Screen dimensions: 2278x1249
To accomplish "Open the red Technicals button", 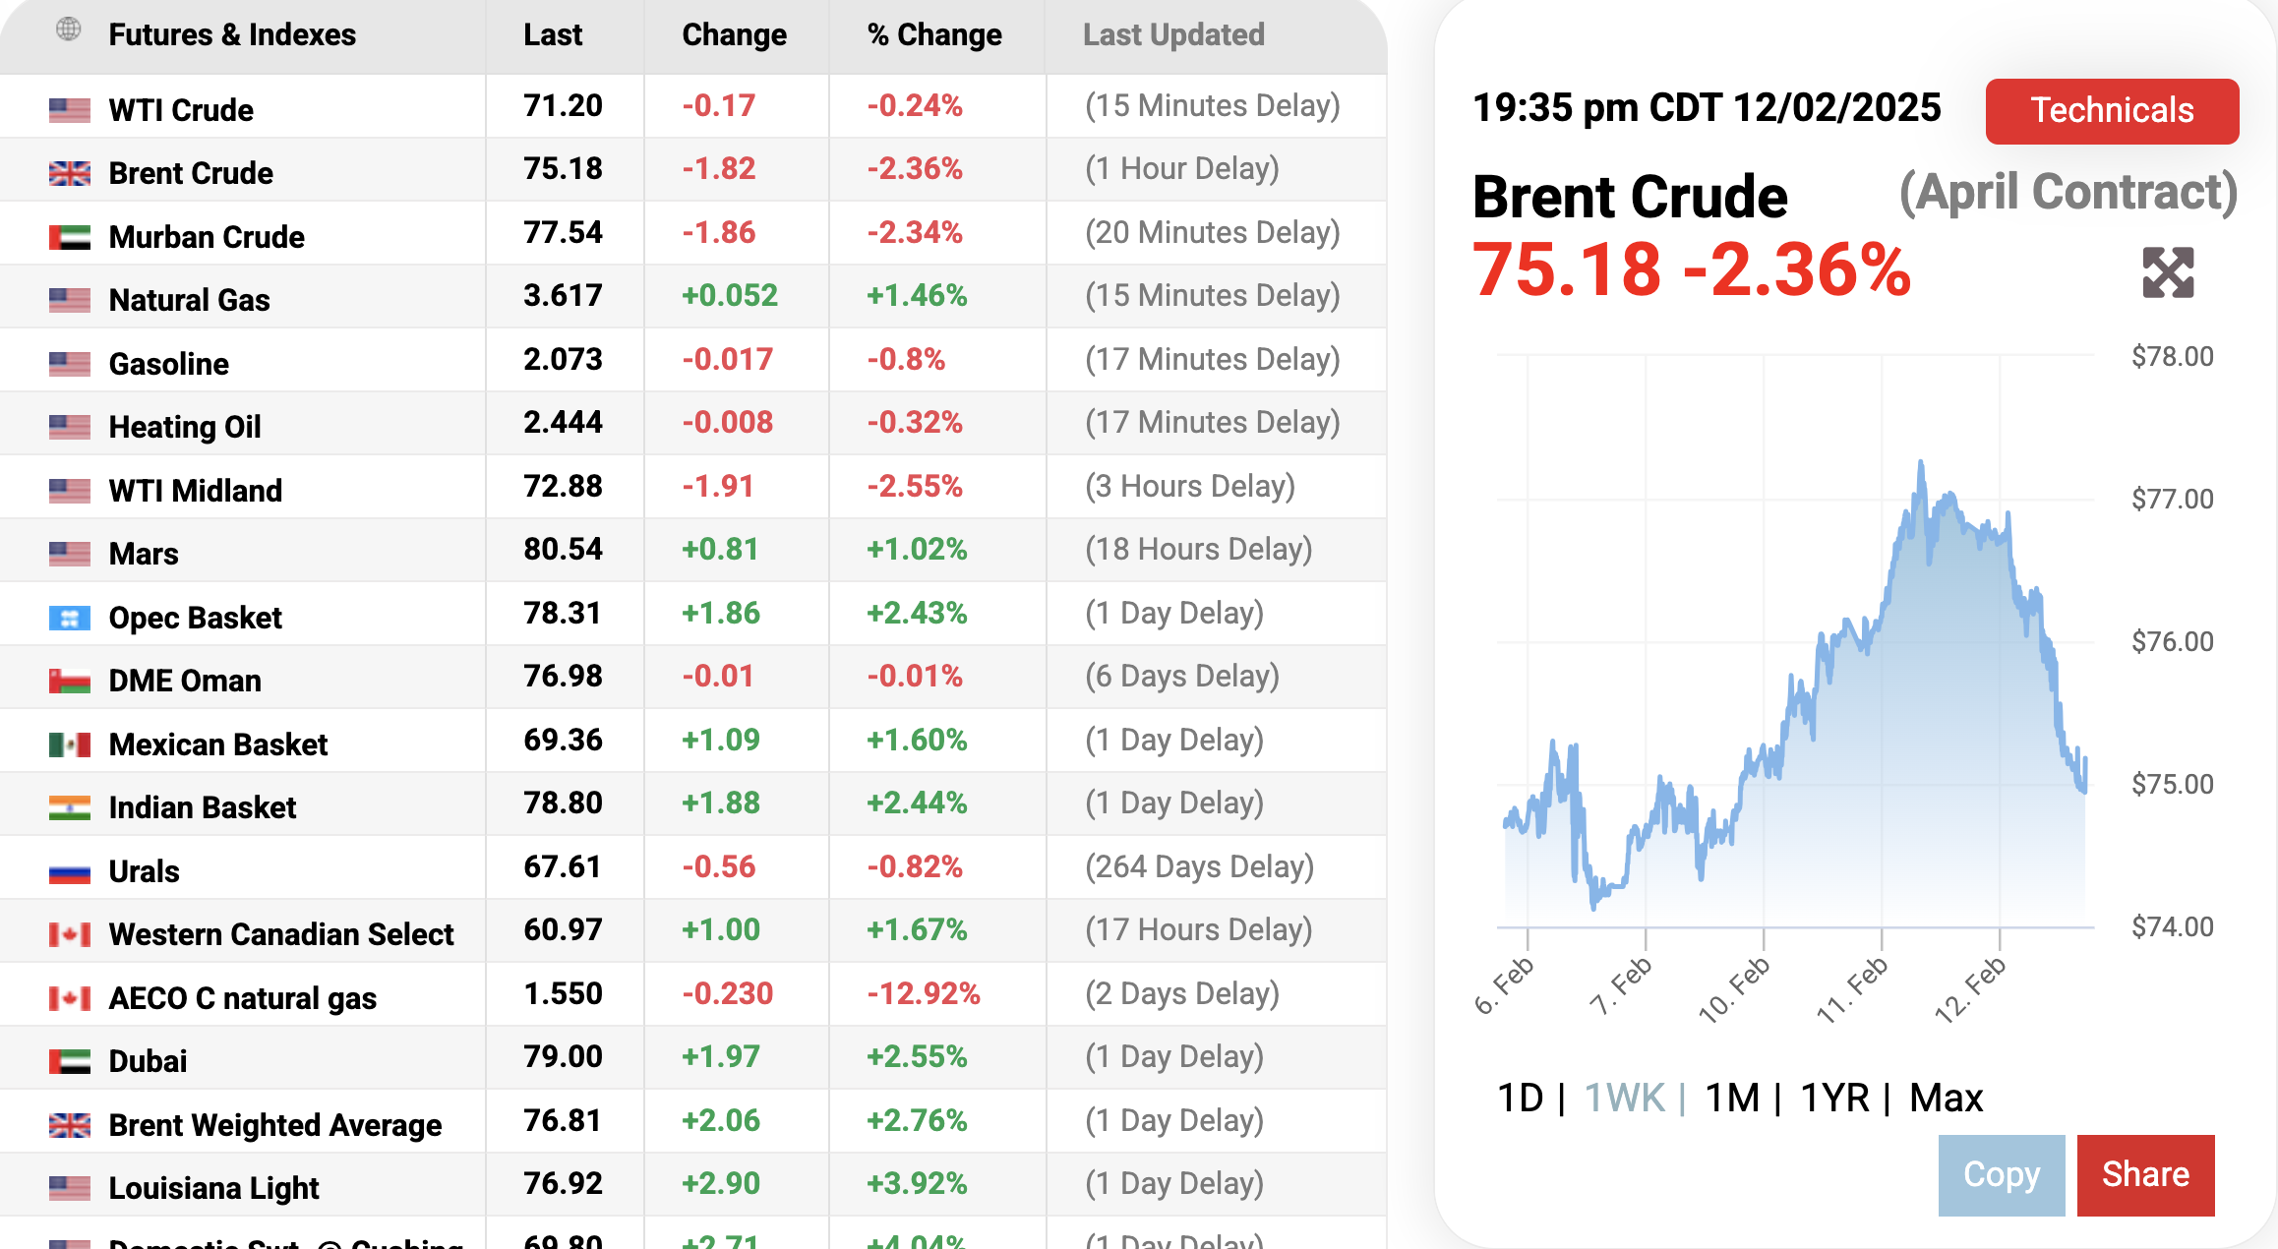I will click(2112, 111).
